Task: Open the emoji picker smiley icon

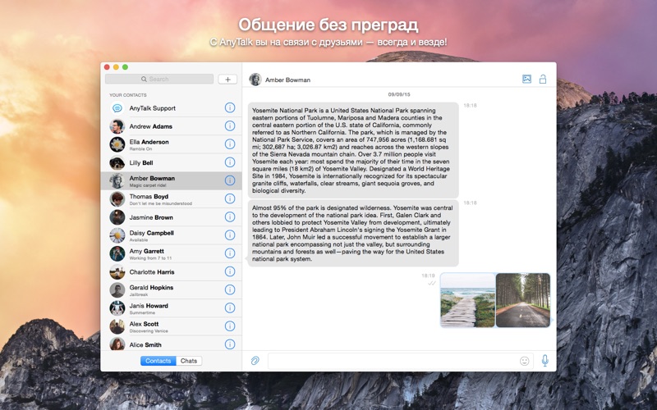Action: click(524, 361)
